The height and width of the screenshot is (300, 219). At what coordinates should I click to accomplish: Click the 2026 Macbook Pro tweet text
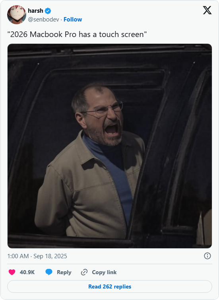[77, 35]
